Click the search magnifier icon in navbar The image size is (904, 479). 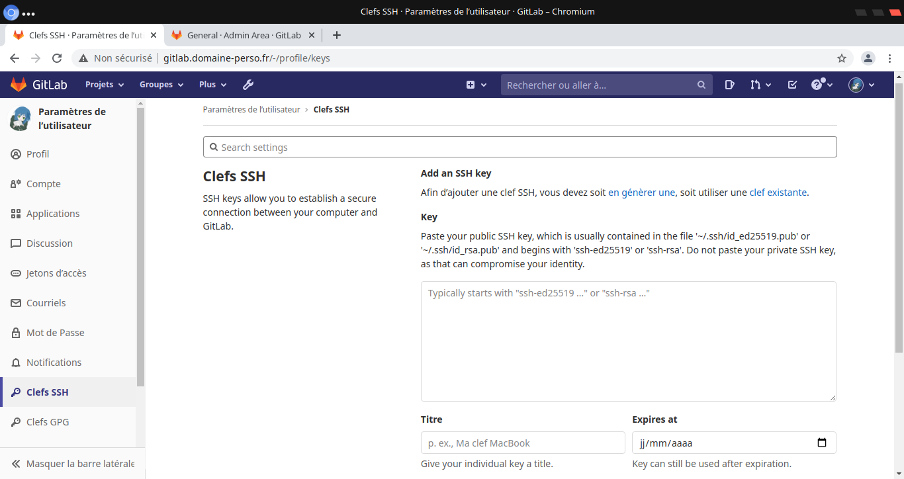(x=701, y=85)
